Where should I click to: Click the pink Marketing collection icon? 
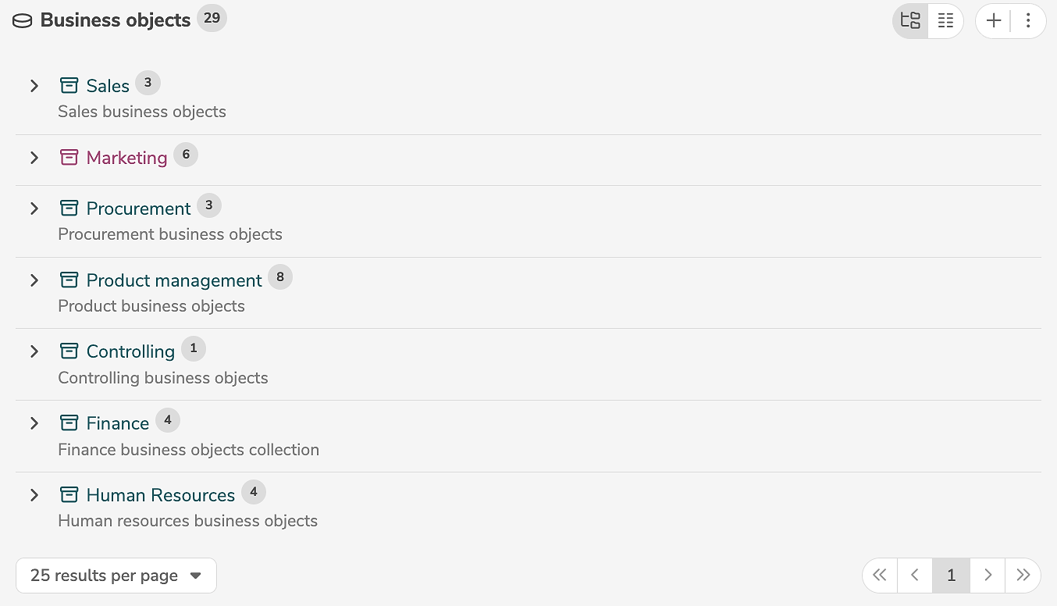69,158
